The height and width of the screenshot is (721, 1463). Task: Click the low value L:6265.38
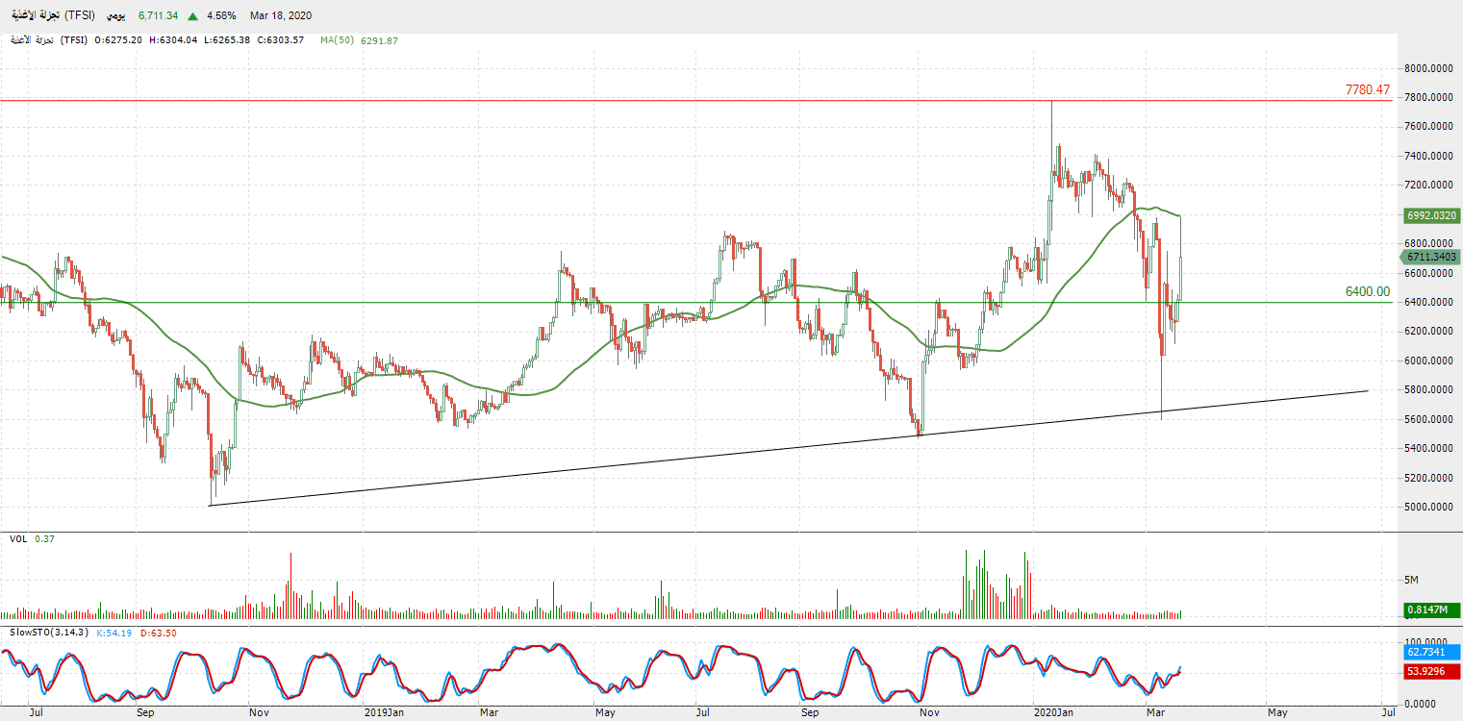pyautogui.click(x=229, y=40)
